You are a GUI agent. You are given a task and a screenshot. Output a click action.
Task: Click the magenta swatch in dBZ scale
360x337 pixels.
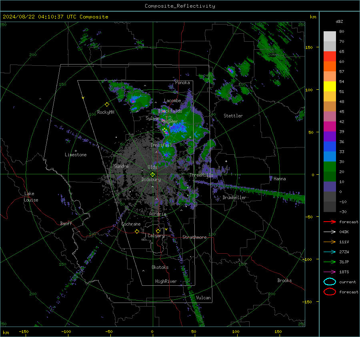[330, 127]
